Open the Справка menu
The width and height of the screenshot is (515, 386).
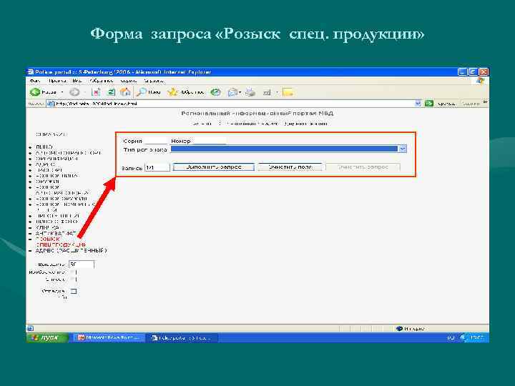coord(154,81)
